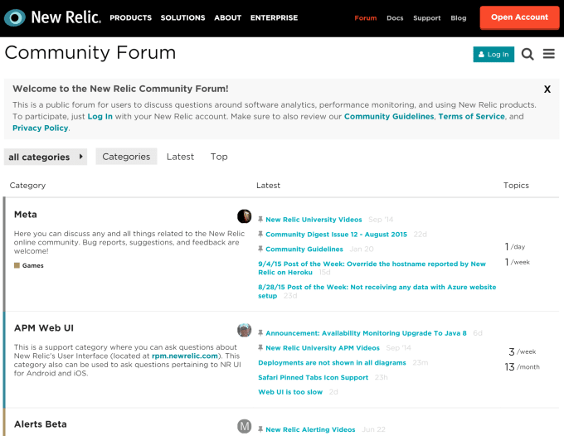Open the SOLUTIONS navigation menu
The height and width of the screenshot is (436, 564).
[x=182, y=17]
